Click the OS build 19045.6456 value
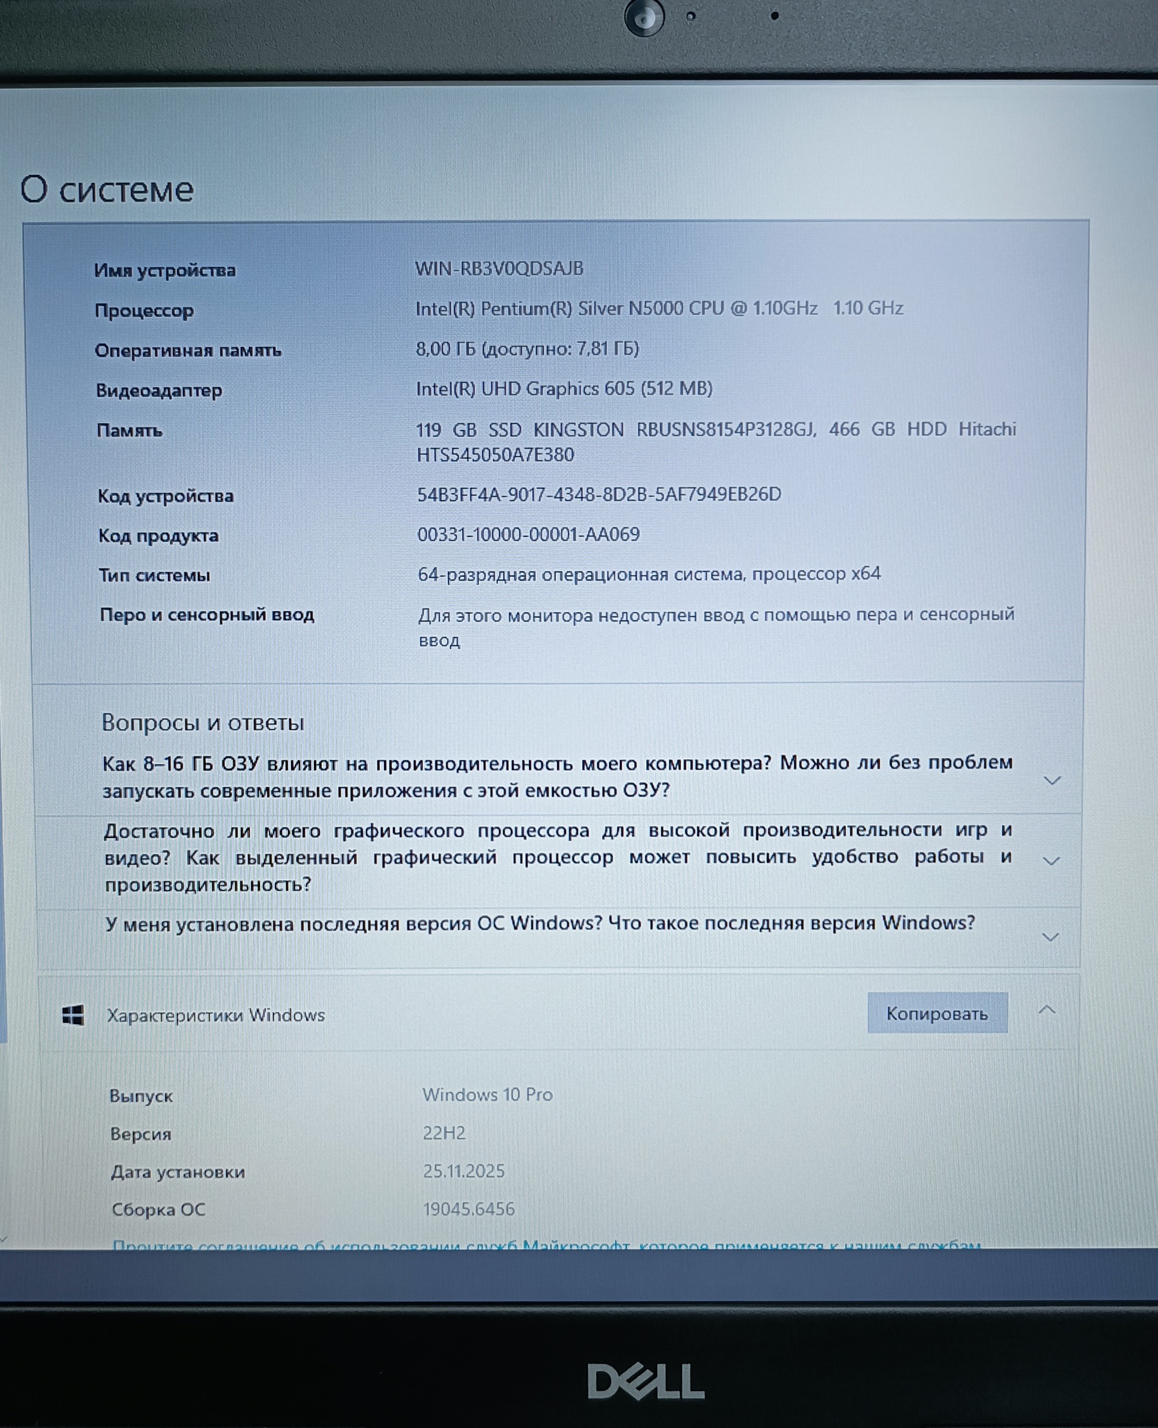 (469, 1209)
